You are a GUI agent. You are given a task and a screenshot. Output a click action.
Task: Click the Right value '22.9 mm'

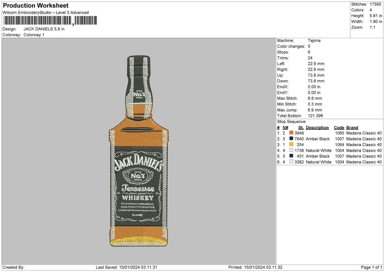[316, 69]
